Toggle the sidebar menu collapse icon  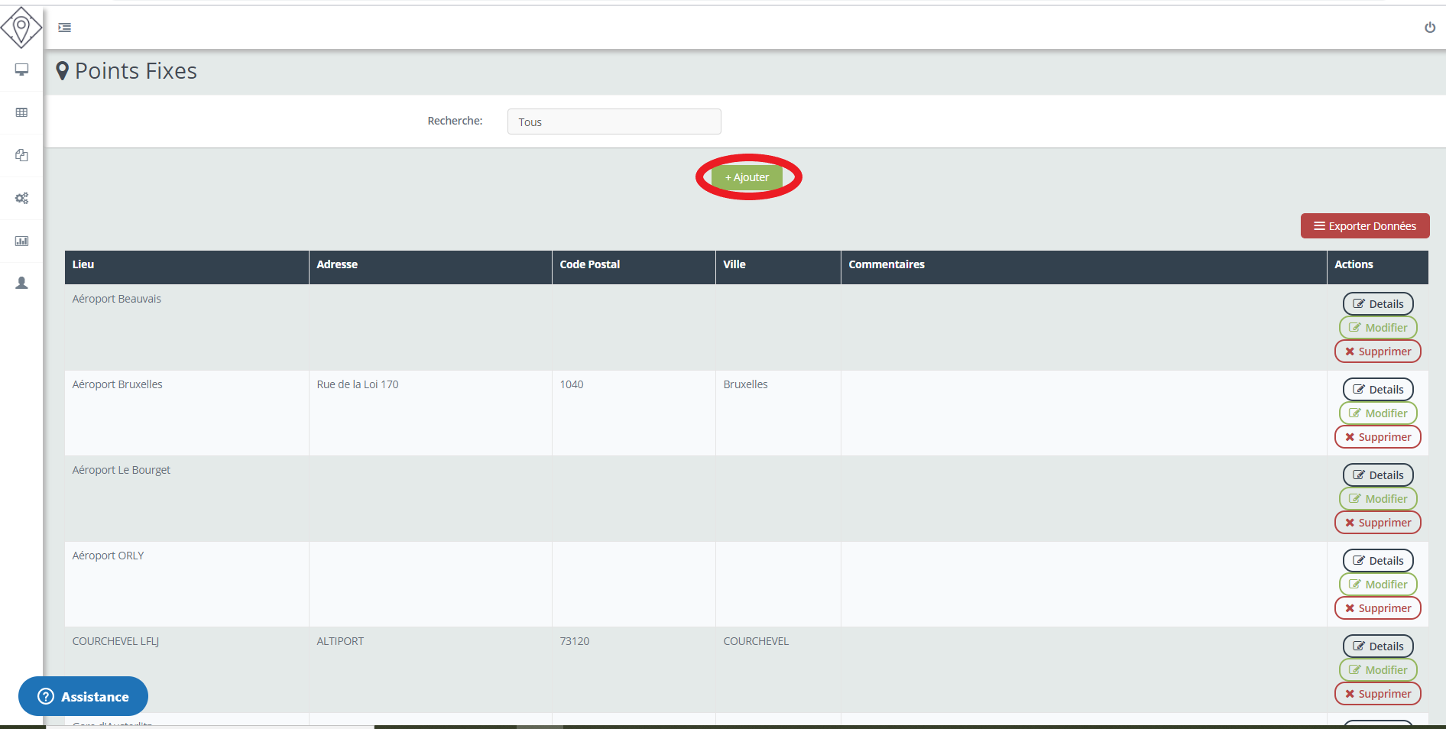click(65, 28)
